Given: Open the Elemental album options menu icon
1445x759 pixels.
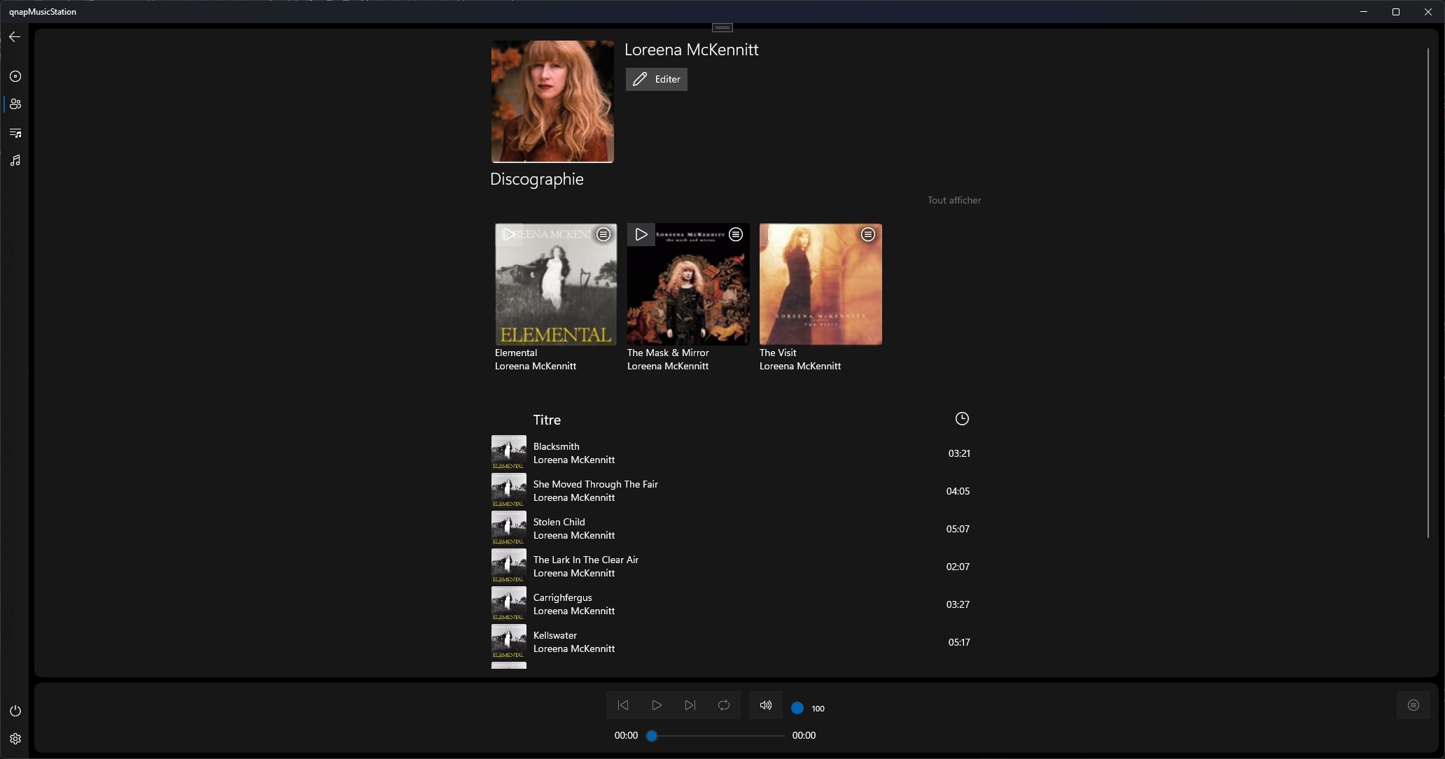Looking at the screenshot, I should point(603,234).
